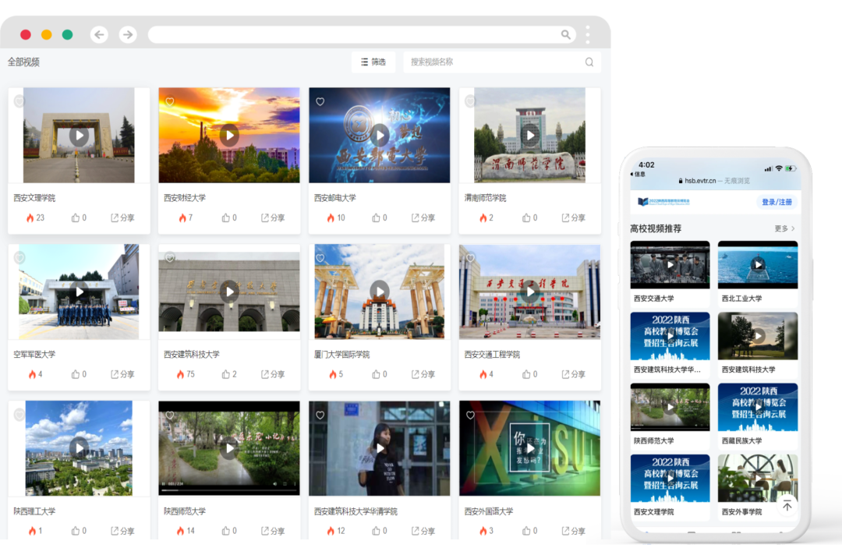Click search icon in video name field

589,62
